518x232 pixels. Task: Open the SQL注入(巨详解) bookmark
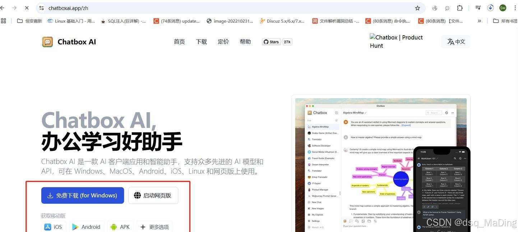(123, 21)
